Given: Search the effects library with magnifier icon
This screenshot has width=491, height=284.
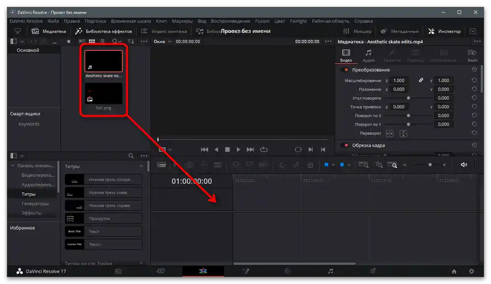Looking at the screenshot, I should 131,155.
